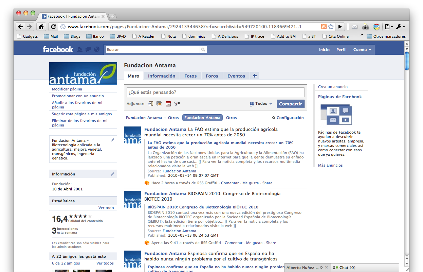Open the Foros tab
The width and height of the screenshot is (423, 272).
(212, 76)
